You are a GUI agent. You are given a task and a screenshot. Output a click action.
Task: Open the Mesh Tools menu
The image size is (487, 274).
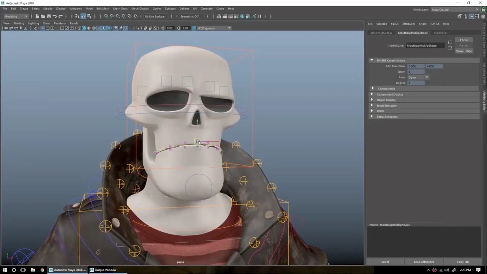[x=120, y=9]
